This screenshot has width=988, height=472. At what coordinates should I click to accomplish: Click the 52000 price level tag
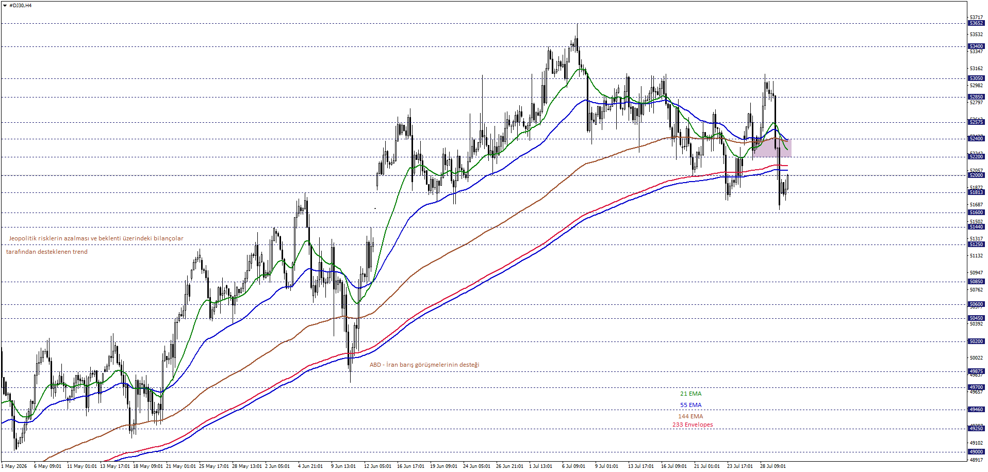click(976, 175)
